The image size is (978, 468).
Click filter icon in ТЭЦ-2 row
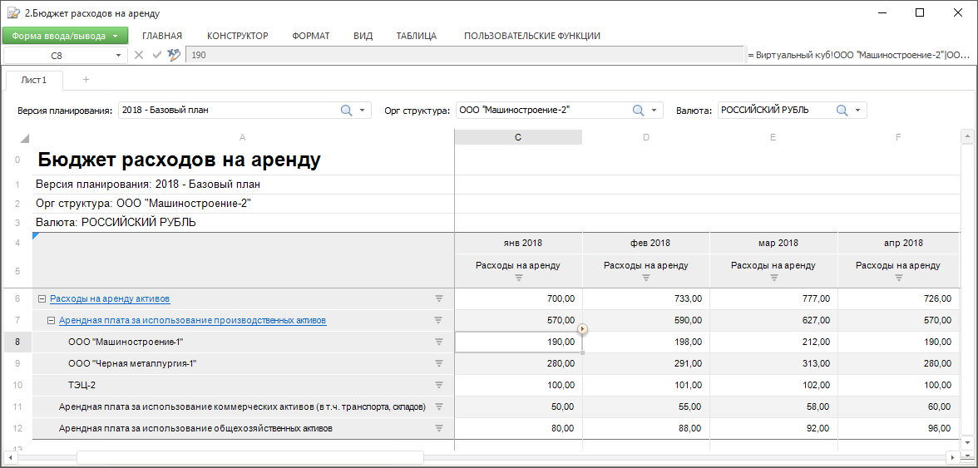click(x=439, y=385)
